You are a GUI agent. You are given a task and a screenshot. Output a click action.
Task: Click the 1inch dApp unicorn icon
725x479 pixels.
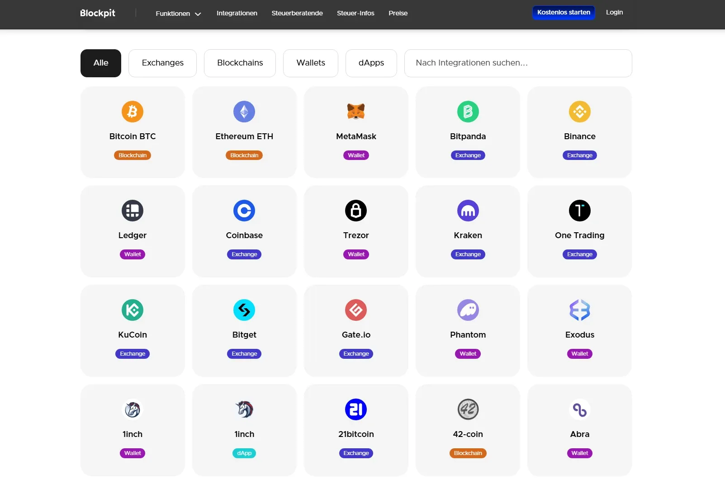coord(244,409)
